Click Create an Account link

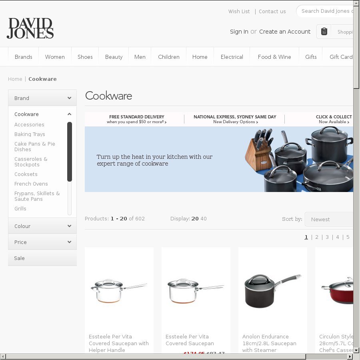285,32
